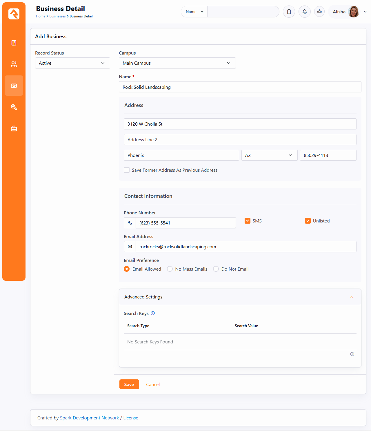371x431 pixels.
Task: Uncheck the Unlisted checkbox
Action: point(308,221)
